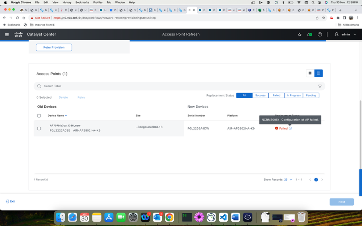Open the Window menu

pyautogui.click(x=120, y=2)
